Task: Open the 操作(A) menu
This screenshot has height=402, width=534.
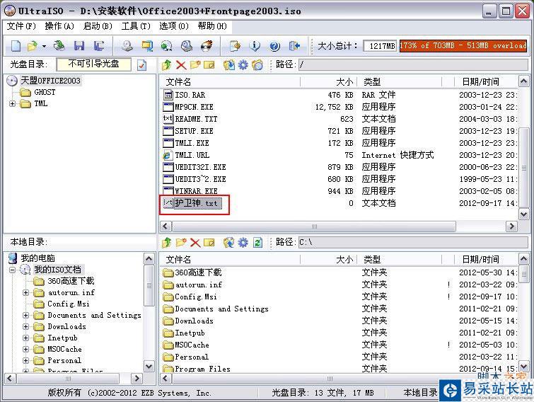Action: click(x=59, y=26)
